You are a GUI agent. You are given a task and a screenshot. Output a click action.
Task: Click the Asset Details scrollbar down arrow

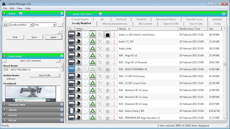pyautogui.click(x=63, y=100)
